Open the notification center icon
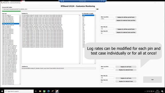This screenshot has width=165, height=93. tap(162, 91)
